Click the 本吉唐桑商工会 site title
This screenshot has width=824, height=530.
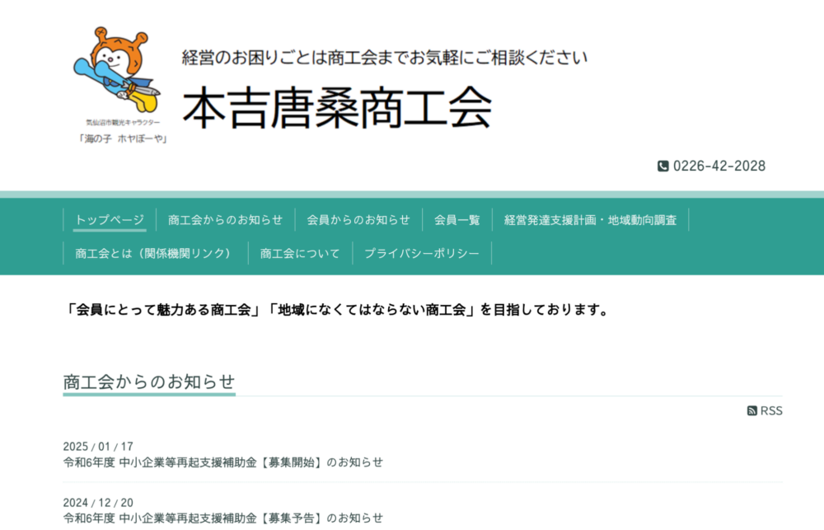(337, 108)
